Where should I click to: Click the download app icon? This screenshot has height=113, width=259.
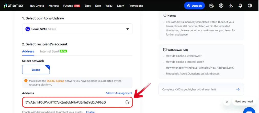(x=231, y=6)
